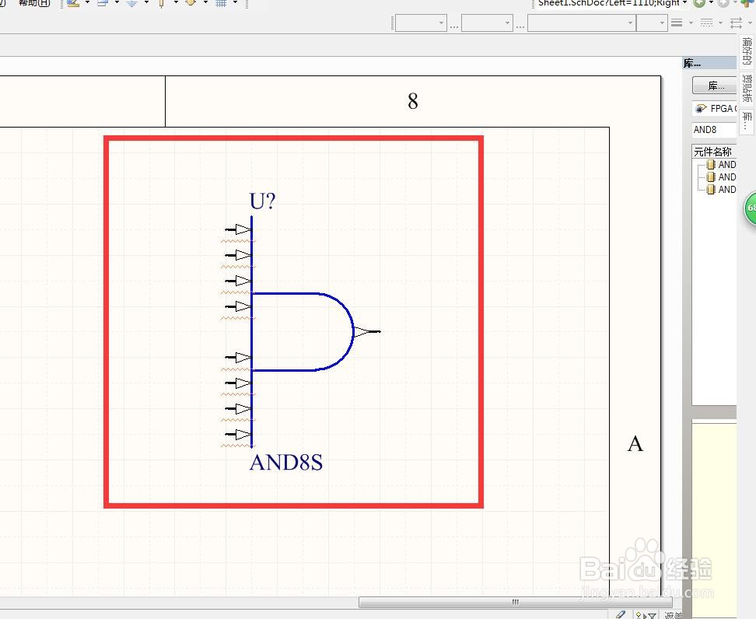Expand the drawing utility tools dropdown arrow
756x619 pixels.
coord(87,3)
